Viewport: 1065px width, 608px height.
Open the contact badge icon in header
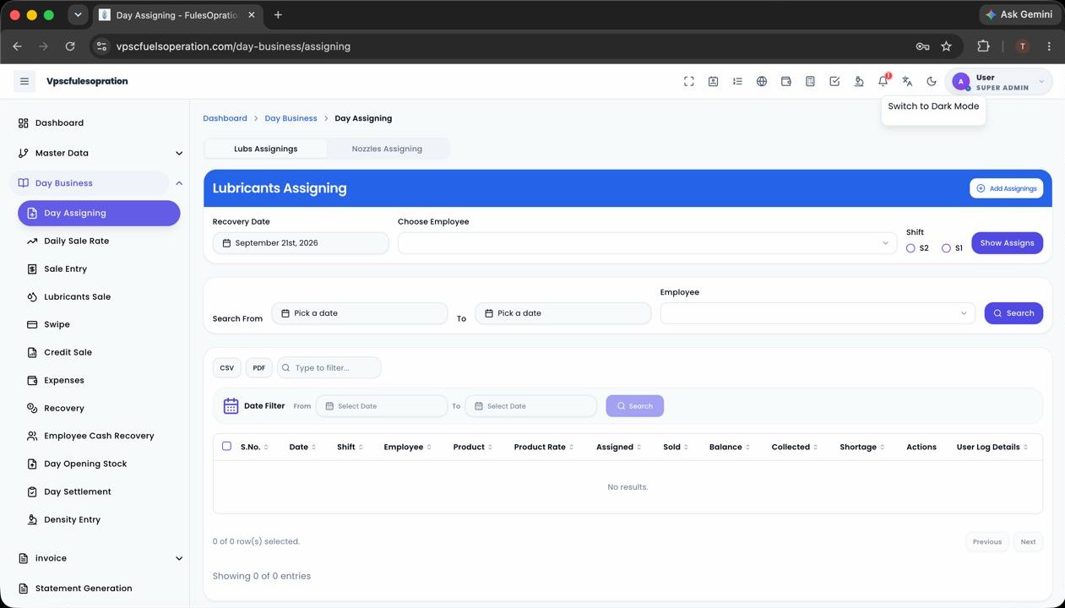tap(713, 81)
